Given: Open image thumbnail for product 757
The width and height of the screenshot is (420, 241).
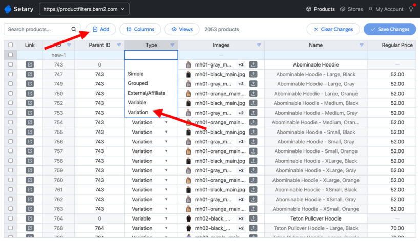Looking at the screenshot, I should [188, 151].
